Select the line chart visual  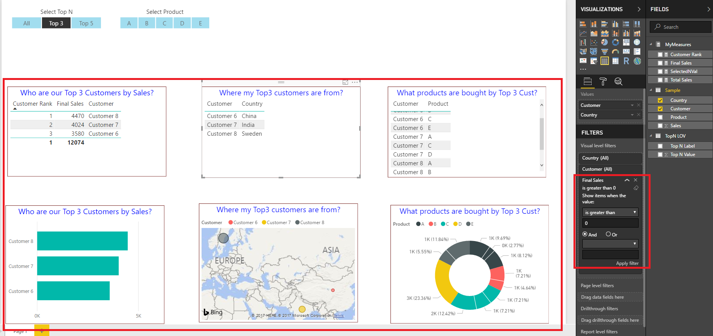point(583,33)
